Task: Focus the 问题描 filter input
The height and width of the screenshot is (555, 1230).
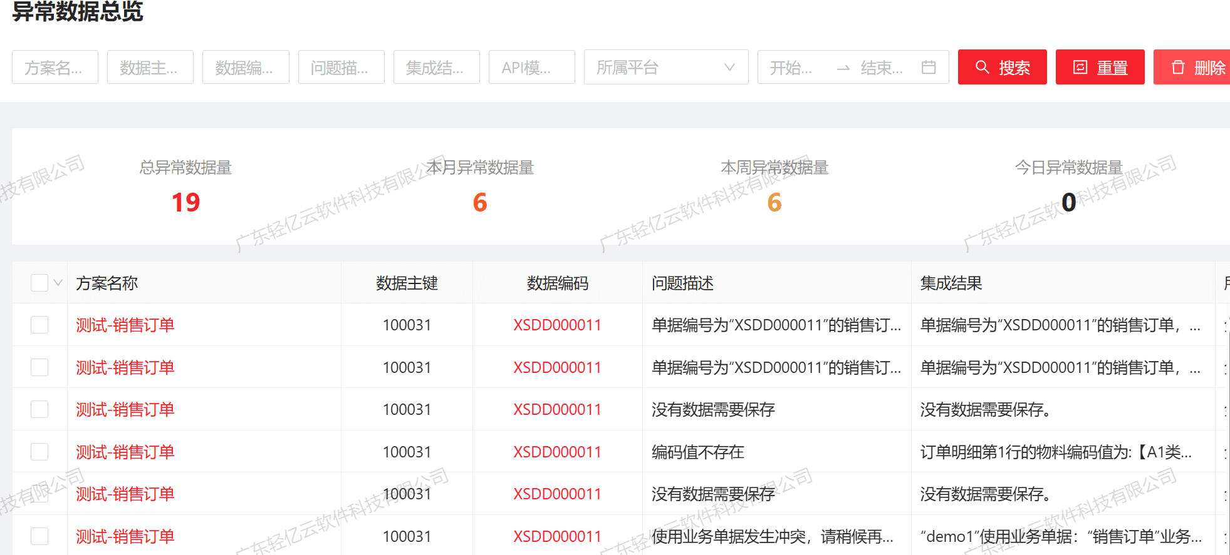Action: [x=341, y=67]
